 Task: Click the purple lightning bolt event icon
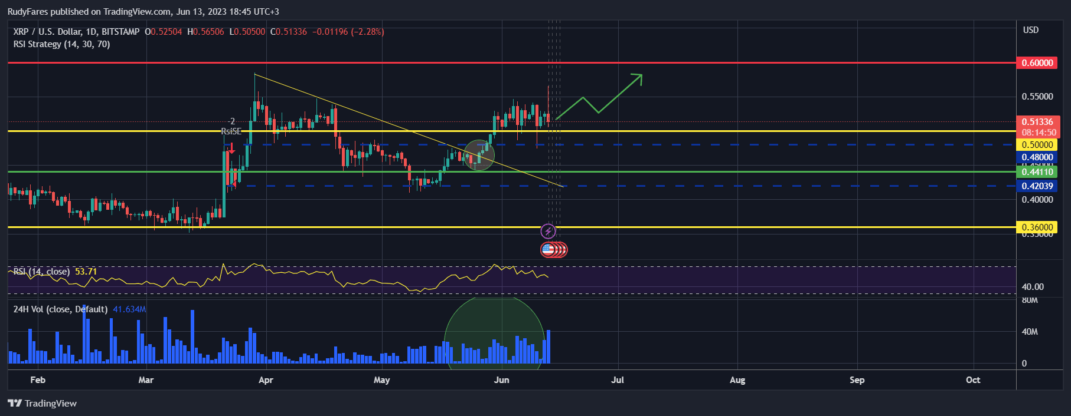[x=548, y=231]
